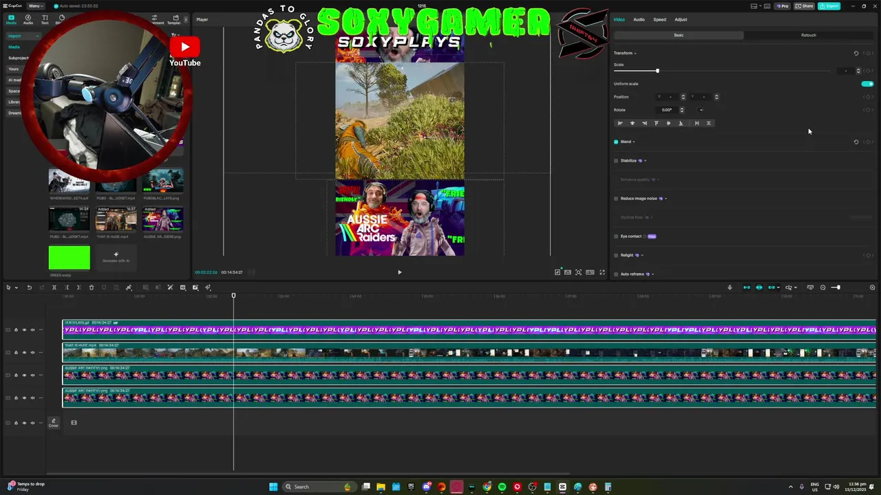
Task: Reset the Blend settings
Action: pos(856,142)
